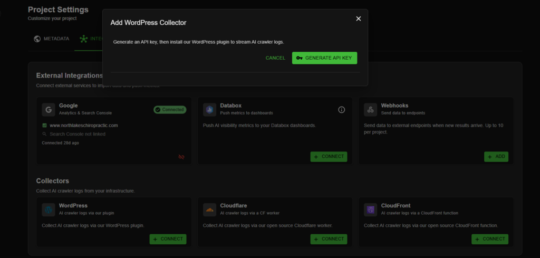540x258 pixels.
Task: Click the External Integrations heading
Action: [x=70, y=75]
